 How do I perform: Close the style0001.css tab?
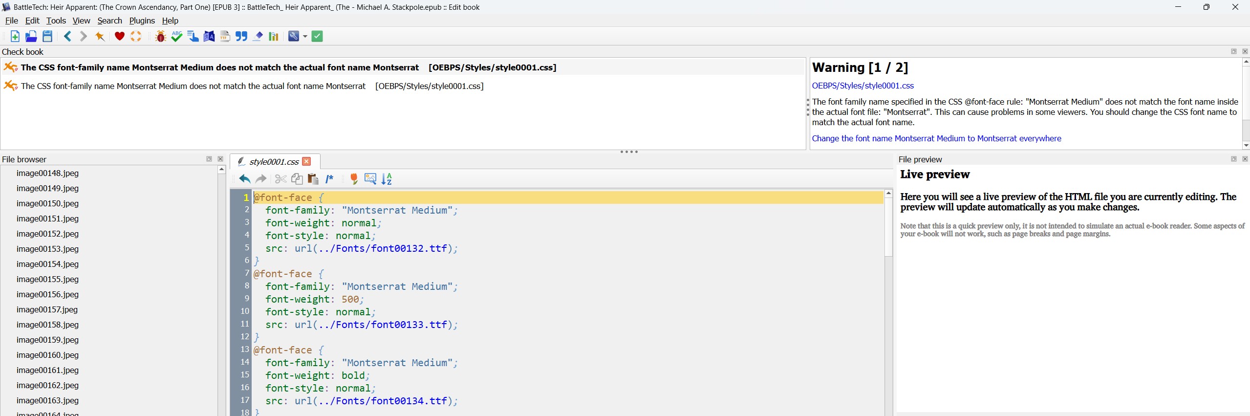pyautogui.click(x=306, y=161)
